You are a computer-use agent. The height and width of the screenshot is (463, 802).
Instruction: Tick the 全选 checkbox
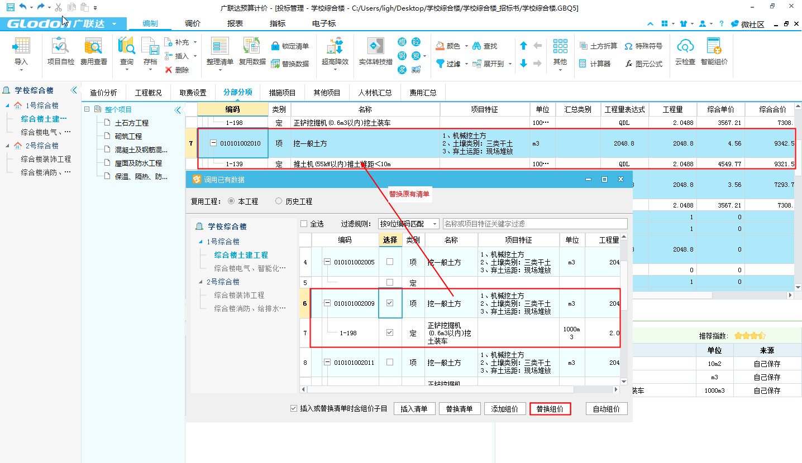(x=304, y=224)
